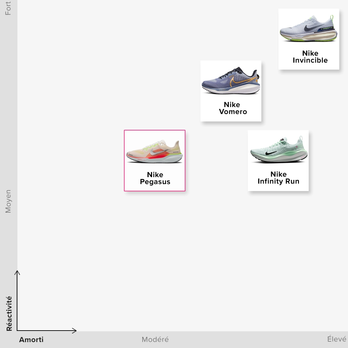
Task: Select the "Fort" level on vertical axis
Action: pos(8,8)
